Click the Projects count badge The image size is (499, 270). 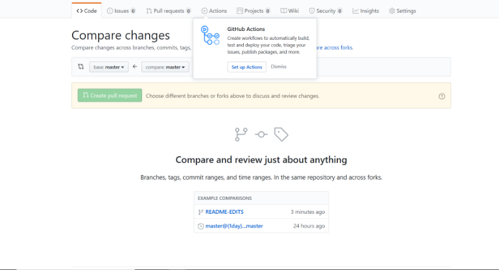268,11
